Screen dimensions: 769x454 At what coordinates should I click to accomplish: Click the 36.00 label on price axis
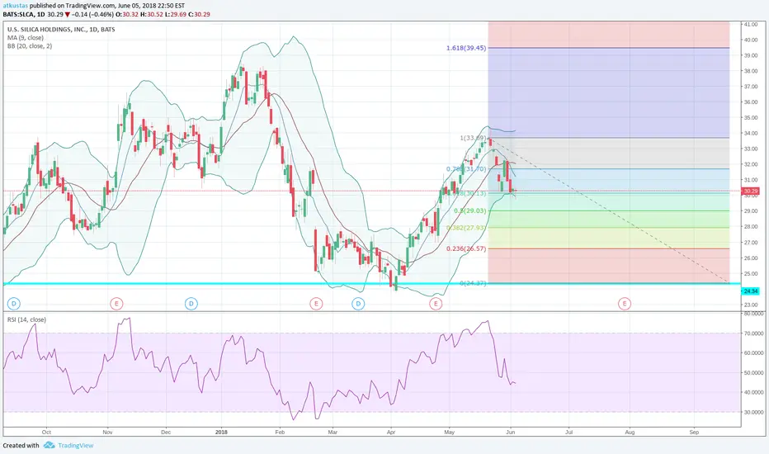[751, 102]
